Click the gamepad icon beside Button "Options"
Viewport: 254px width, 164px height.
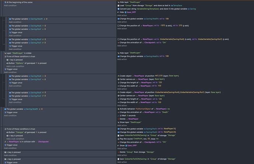pos(8,63)
